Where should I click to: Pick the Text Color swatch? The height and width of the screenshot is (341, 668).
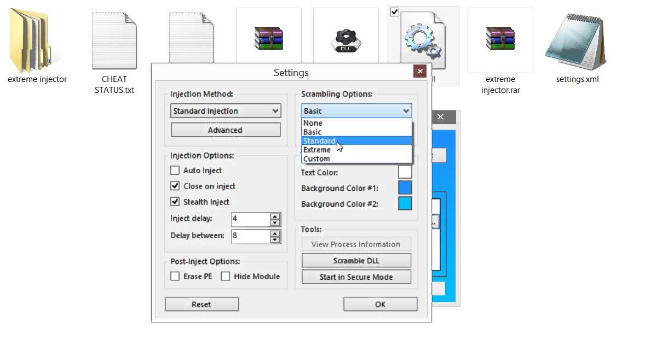405,172
